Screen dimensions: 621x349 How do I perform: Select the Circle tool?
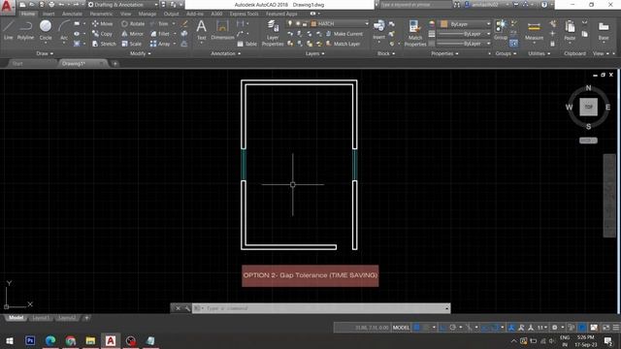(46, 30)
